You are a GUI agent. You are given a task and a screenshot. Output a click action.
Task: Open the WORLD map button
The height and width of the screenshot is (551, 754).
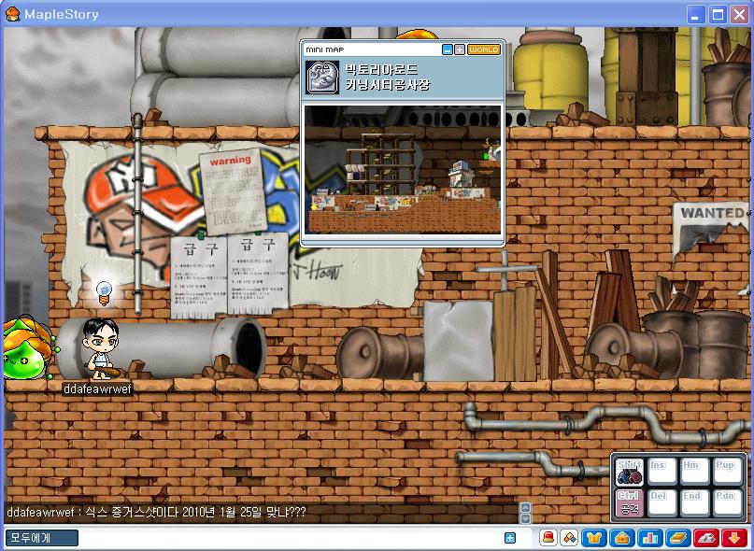coord(484,49)
